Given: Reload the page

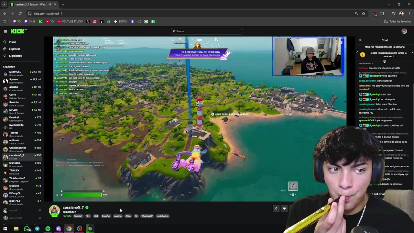Looking at the screenshot, I should (x=20, y=14).
